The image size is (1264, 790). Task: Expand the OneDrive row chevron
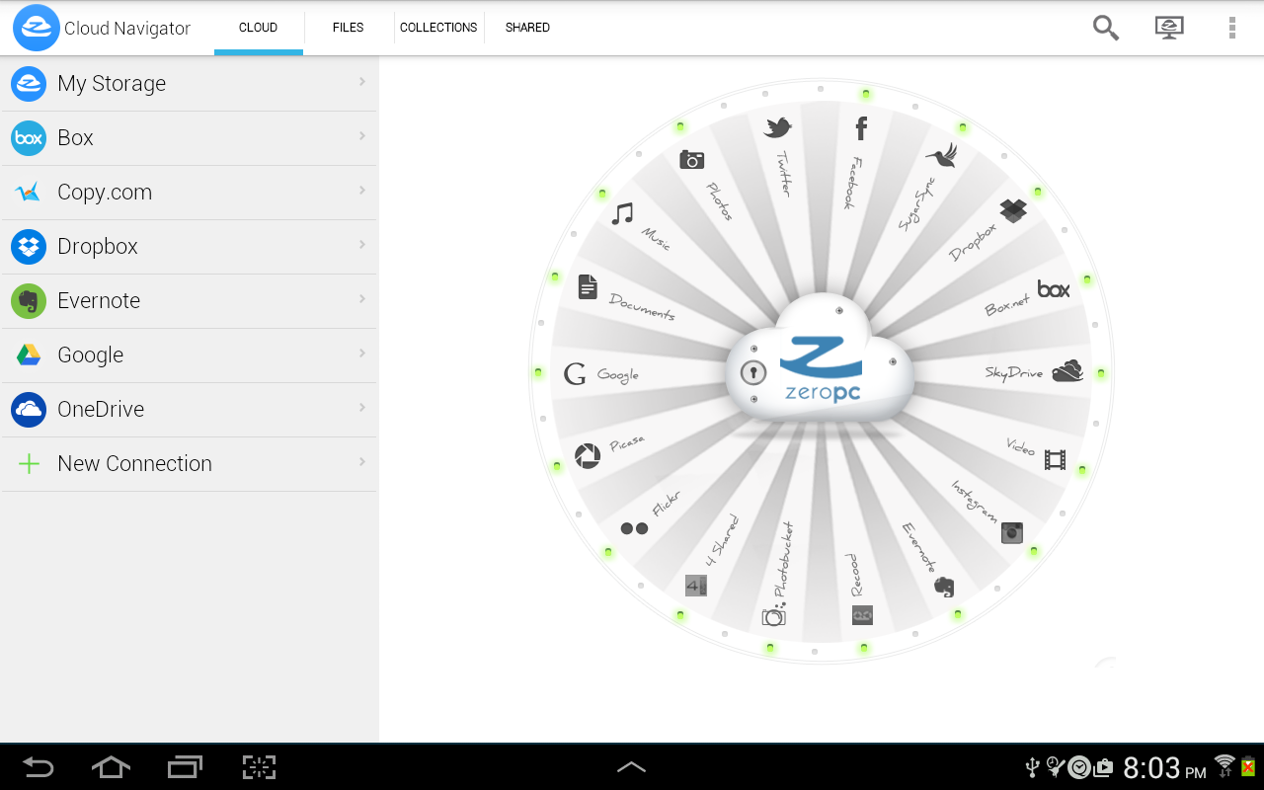coord(362,407)
